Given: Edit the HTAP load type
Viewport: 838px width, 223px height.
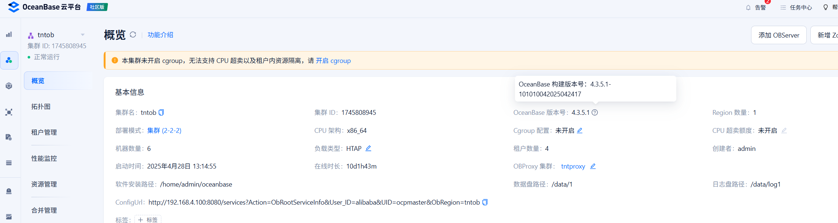Looking at the screenshot, I should [368, 148].
